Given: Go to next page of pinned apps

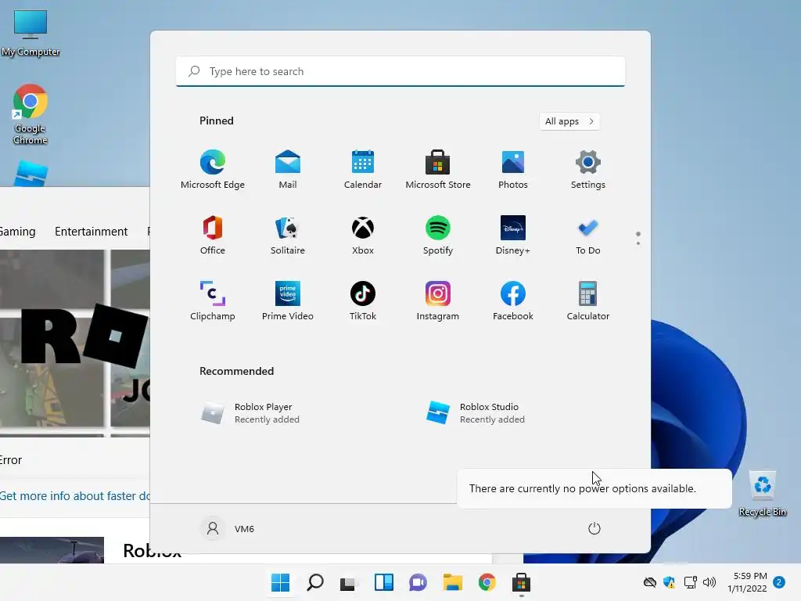Looking at the screenshot, I should [638, 243].
